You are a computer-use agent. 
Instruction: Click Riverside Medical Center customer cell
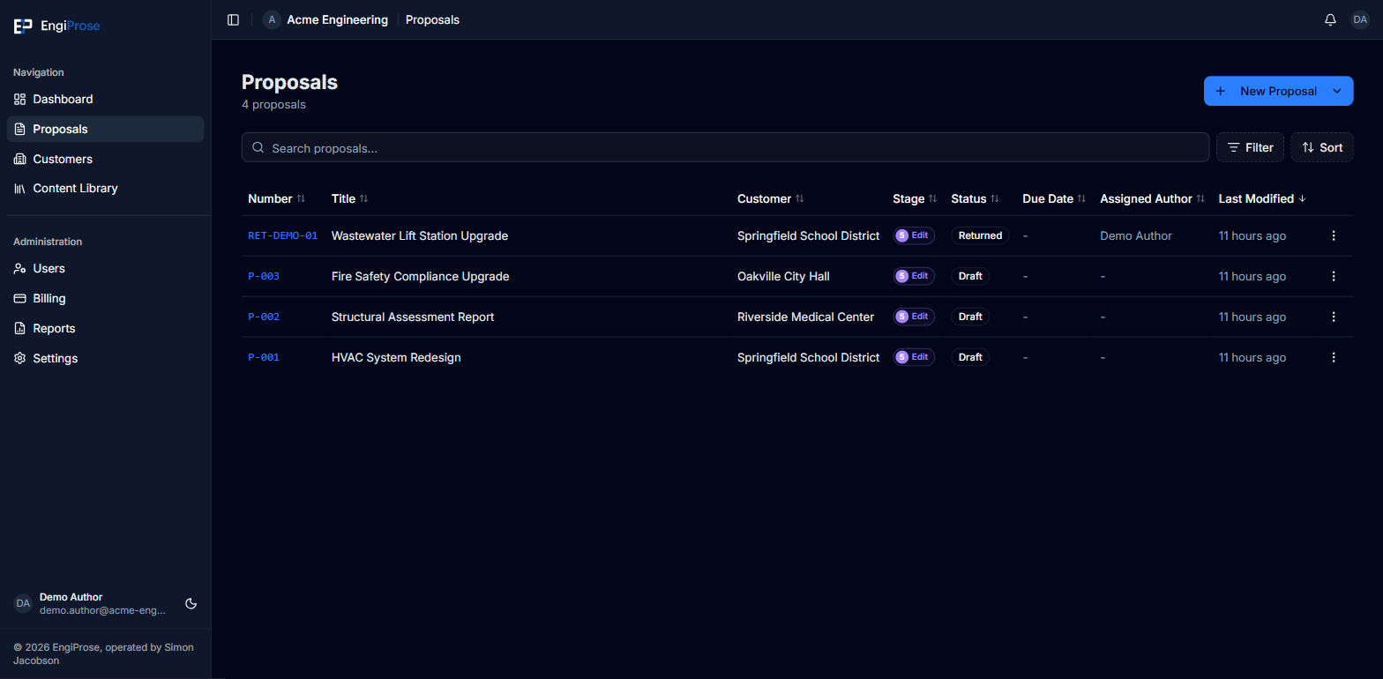click(x=806, y=317)
